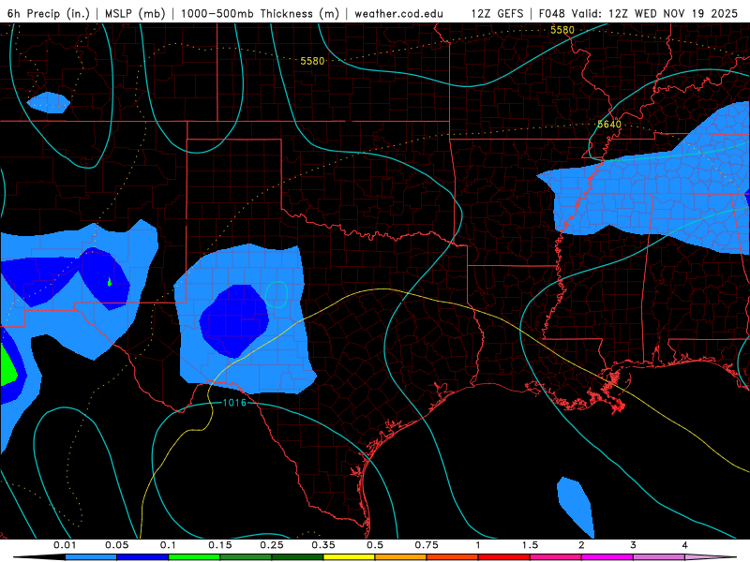The height and width of the screenshot is (562, 750).
Task: Click the '4' legend value
Action: point(685,545)
